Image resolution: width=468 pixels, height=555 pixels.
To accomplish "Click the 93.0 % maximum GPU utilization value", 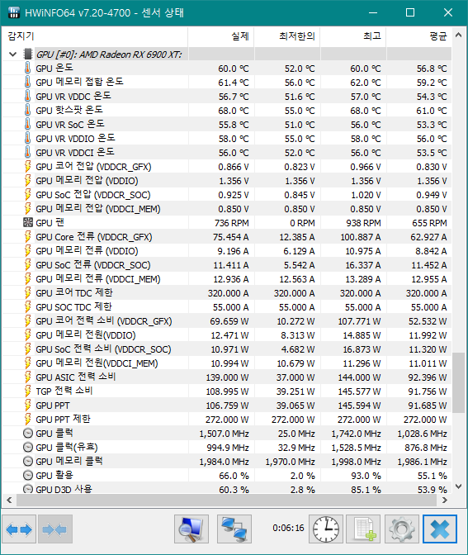I will (366, 476).
